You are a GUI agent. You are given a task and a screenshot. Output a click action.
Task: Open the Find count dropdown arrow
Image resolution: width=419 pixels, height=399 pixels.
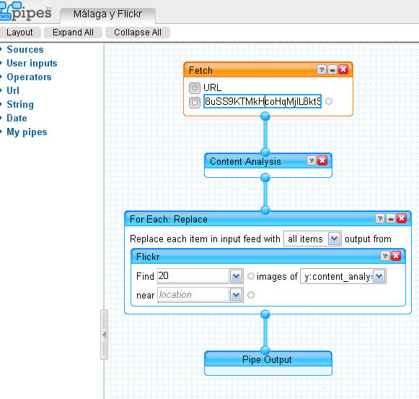click(236, 276)
